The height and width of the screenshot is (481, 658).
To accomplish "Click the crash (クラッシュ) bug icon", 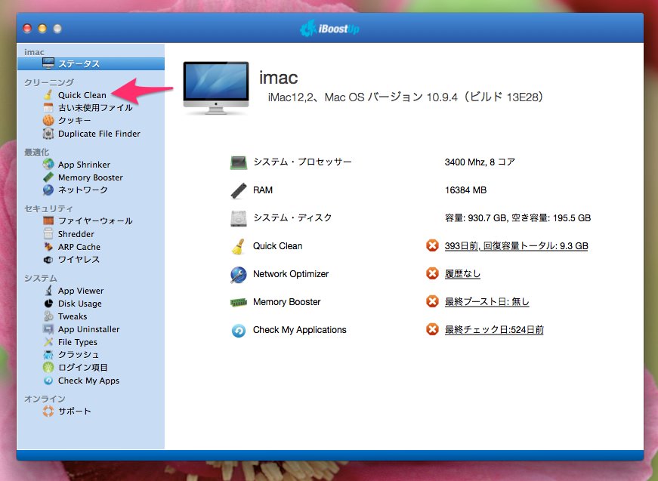I will point(48,355).
